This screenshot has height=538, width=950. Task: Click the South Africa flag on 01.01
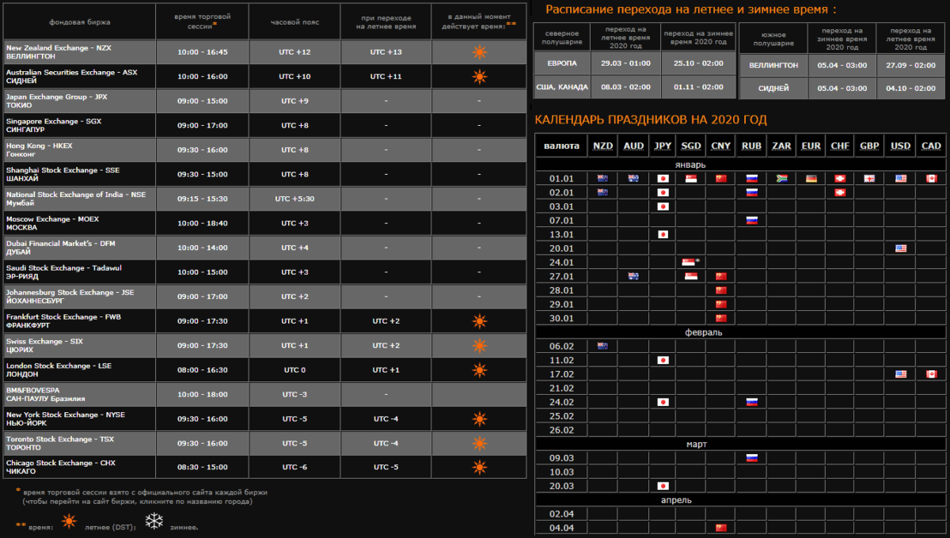point(781,179)
